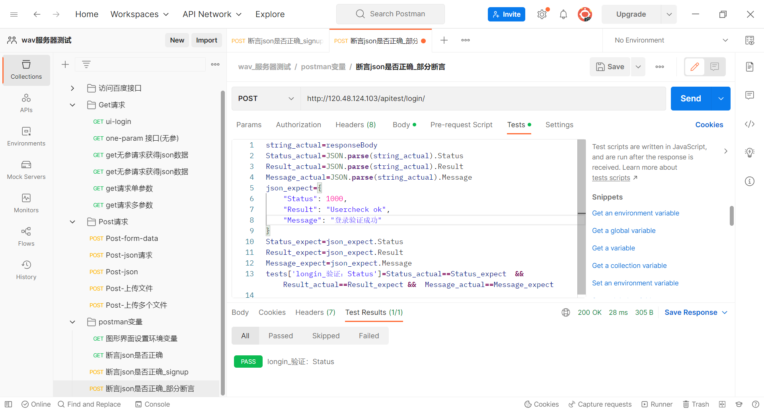Show only Failed test results
The height and width of the screenshot is (411, 764).
click(369, 336)
